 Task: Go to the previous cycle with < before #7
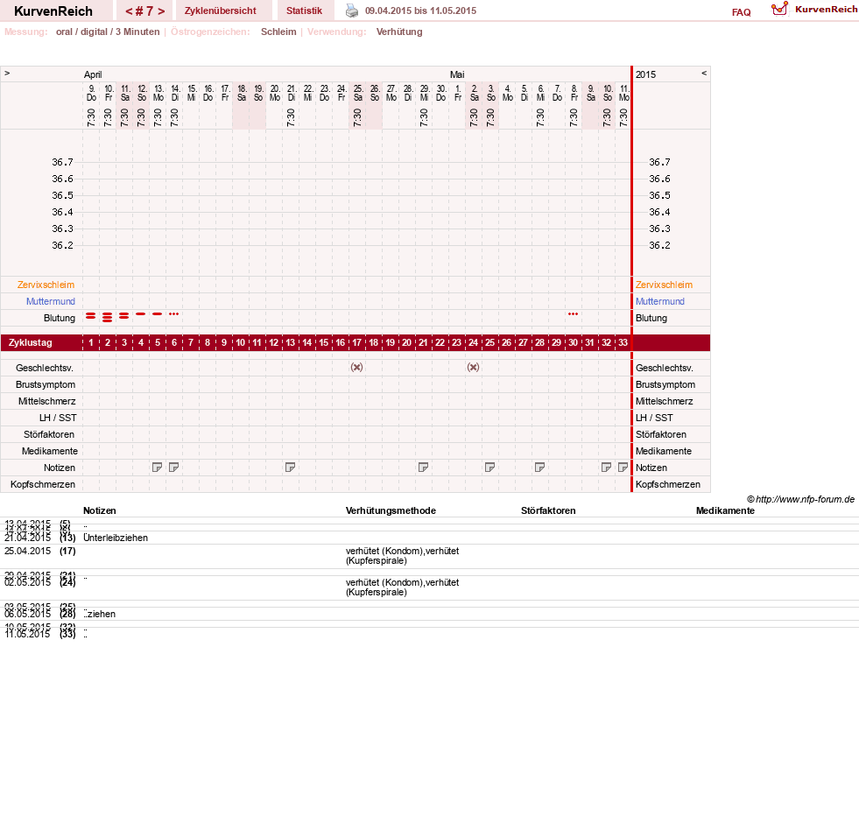(x=129, y=11)
